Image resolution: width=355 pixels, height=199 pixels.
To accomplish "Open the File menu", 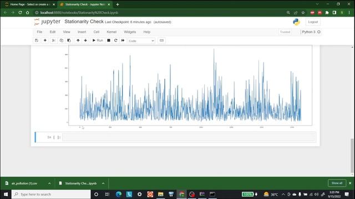I will [39, 32].
